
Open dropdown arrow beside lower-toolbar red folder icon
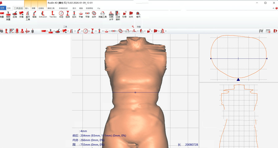[159, 31]
